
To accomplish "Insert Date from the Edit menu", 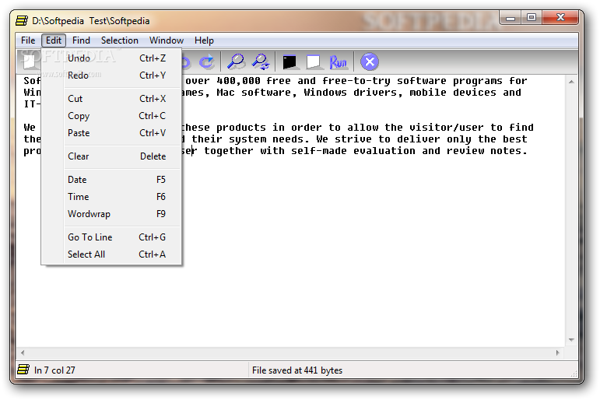I will [111, 180].
